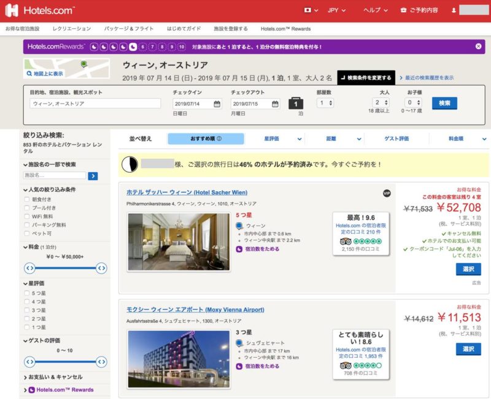This screenshot has width=491, height=399.
Task: Check the ペット可 filter
Action: pos(27,234)
